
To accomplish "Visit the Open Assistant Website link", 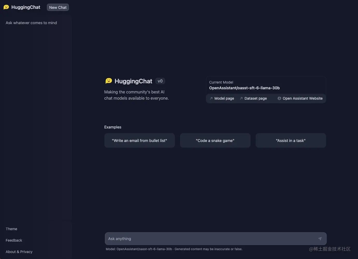I will click(300, 98).
